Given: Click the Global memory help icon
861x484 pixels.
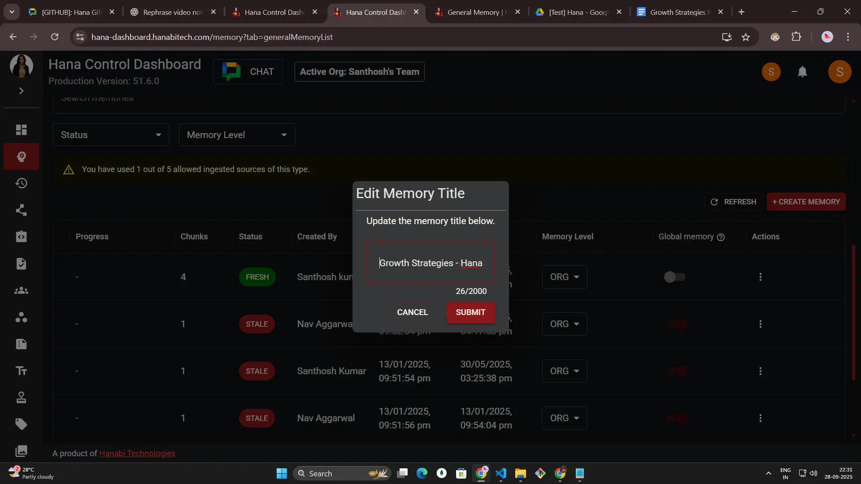Looking at the screenshot, I should [721, 237].
